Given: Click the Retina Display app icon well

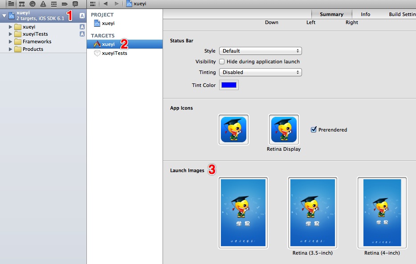Looking at the screenshot, I should (x=284, y=130).
